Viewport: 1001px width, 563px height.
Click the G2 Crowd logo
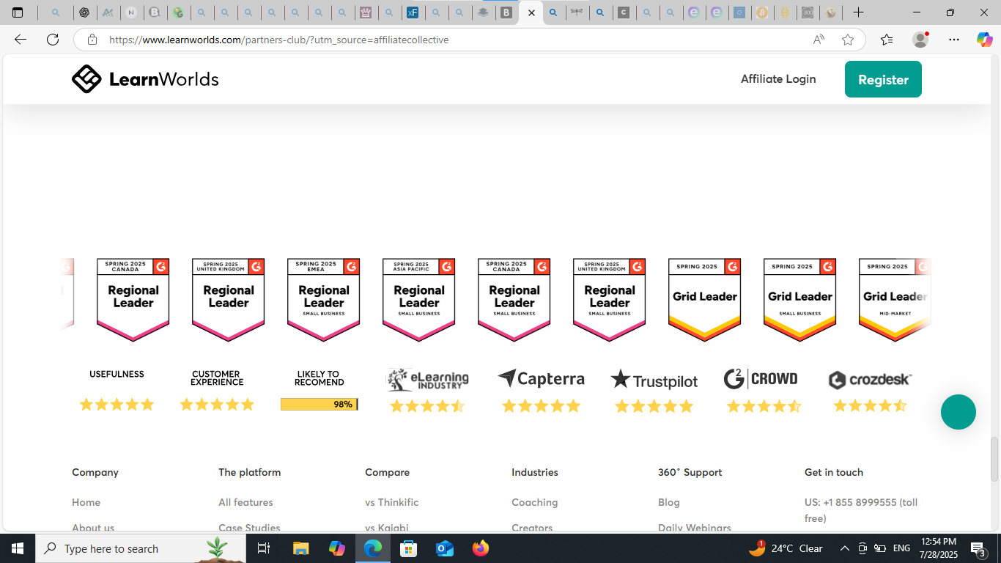pos(761,379)
